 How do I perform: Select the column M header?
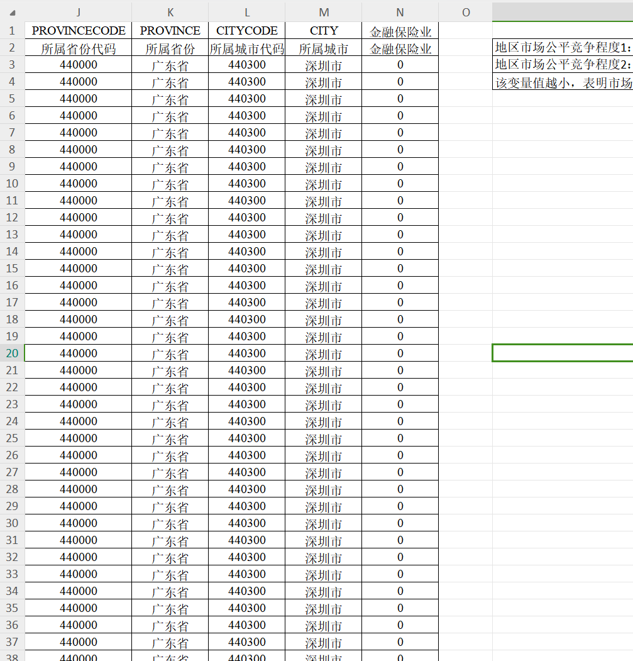[324, 12]
